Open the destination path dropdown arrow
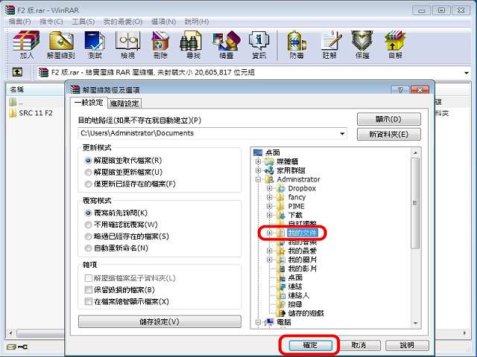 click(342, 134)
